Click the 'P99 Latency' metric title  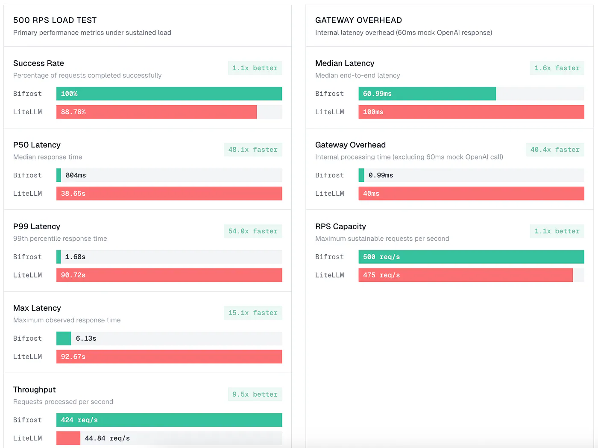coord(37,227)
